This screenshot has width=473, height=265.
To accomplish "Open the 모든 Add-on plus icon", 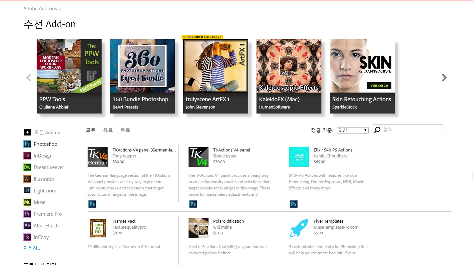I will pos(27,132).
